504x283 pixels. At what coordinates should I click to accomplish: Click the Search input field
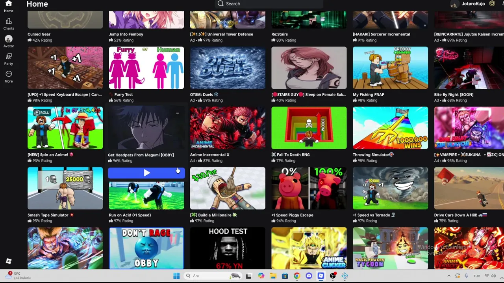click(269, 4)
